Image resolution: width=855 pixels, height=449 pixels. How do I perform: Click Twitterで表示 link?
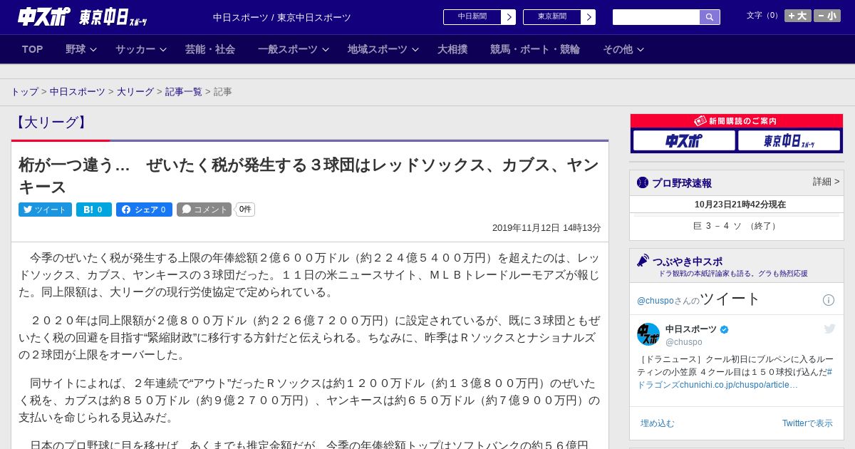point(807,423)
